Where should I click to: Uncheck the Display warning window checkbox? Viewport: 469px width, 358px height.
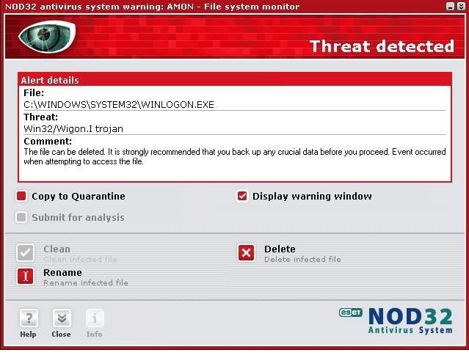(x=242, y=196)
